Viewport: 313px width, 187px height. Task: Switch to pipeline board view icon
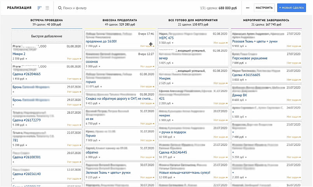[40, 8]
